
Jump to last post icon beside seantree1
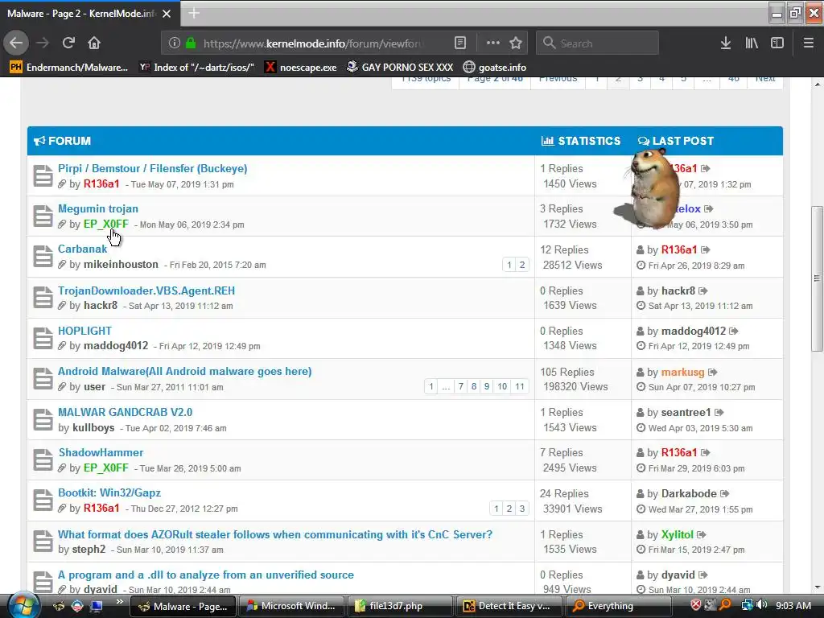[719, 413]
